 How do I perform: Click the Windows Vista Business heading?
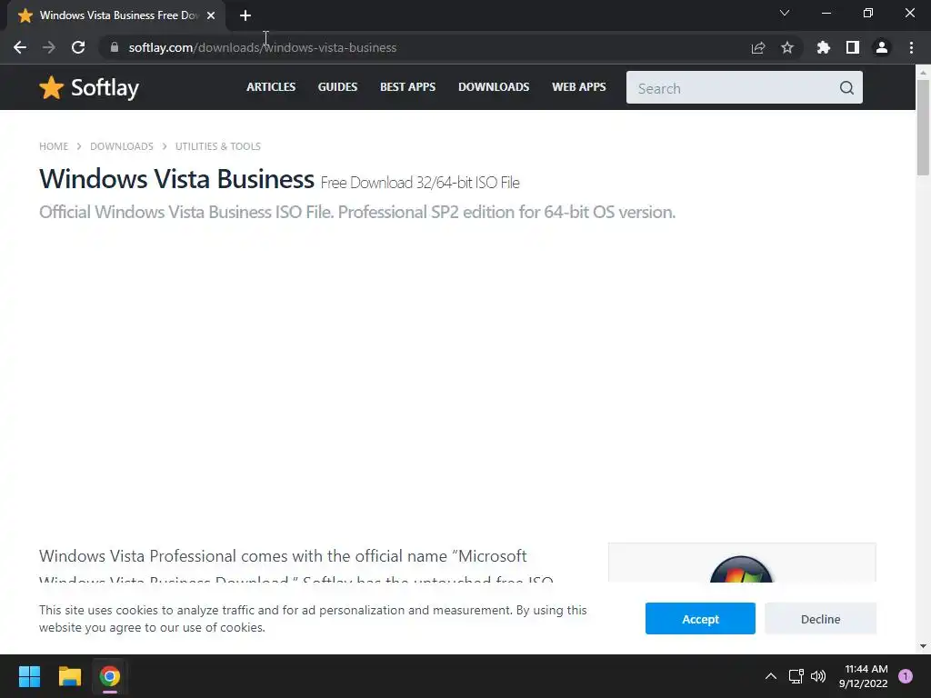click(176, 179)
